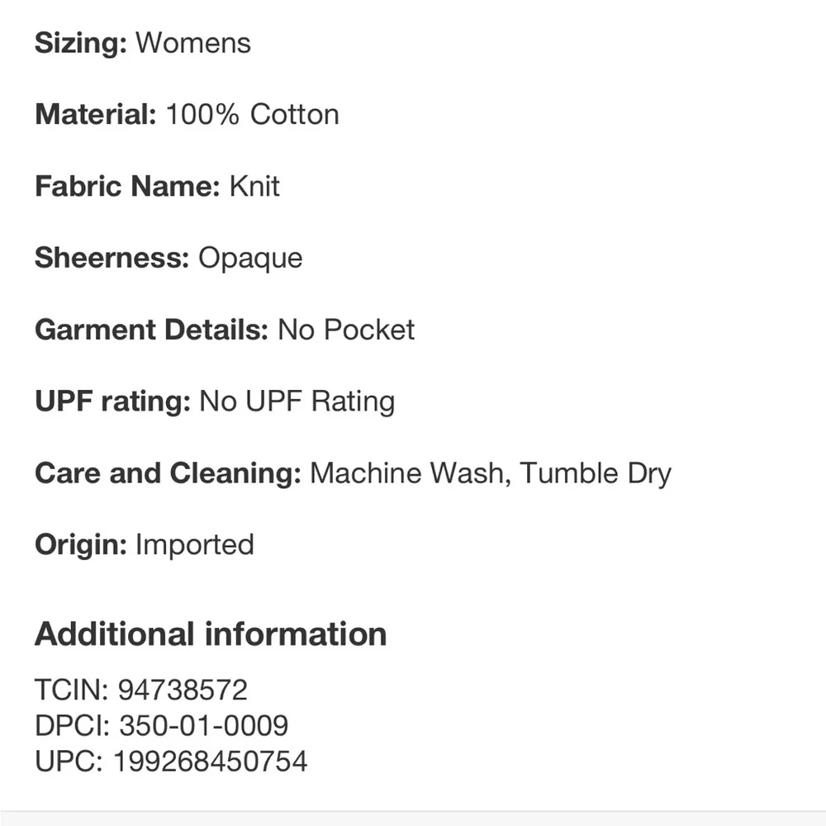Click the DPCI code 350-01-0009
The height and width of the screenshot is (826, 826).
point(204,725)
